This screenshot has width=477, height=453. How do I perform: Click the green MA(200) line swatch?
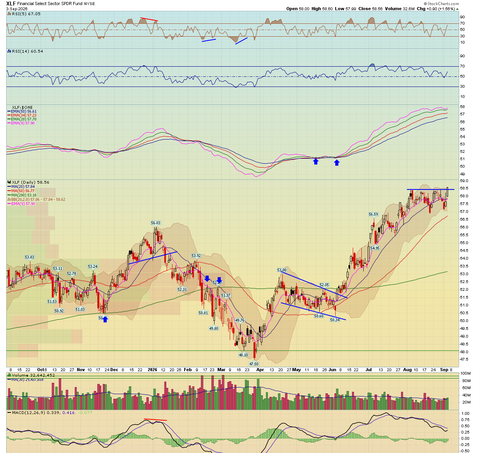coord(9,195)
